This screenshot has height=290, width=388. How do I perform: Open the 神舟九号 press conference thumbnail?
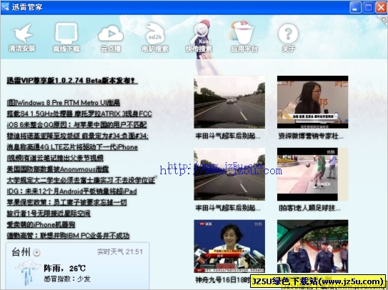[229, 246]
